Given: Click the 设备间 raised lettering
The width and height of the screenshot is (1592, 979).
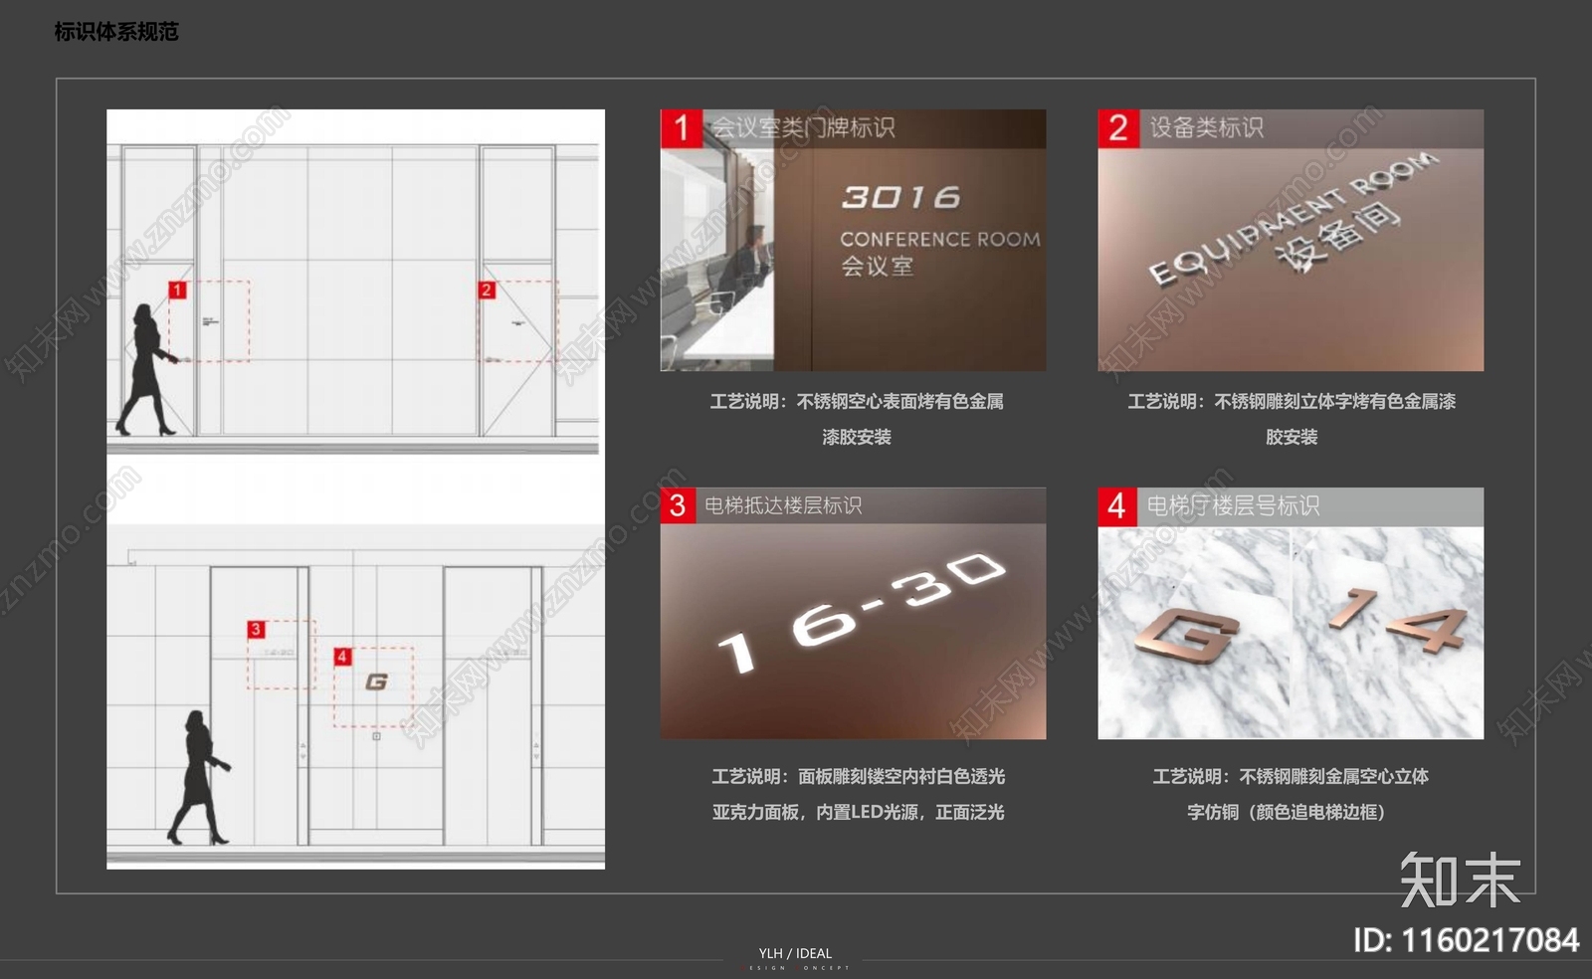Looking at the screenshot, I should coord(1338,236).
